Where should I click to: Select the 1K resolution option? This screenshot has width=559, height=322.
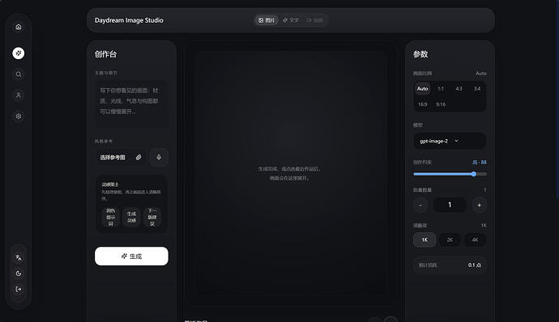click(x=425, y=239)
